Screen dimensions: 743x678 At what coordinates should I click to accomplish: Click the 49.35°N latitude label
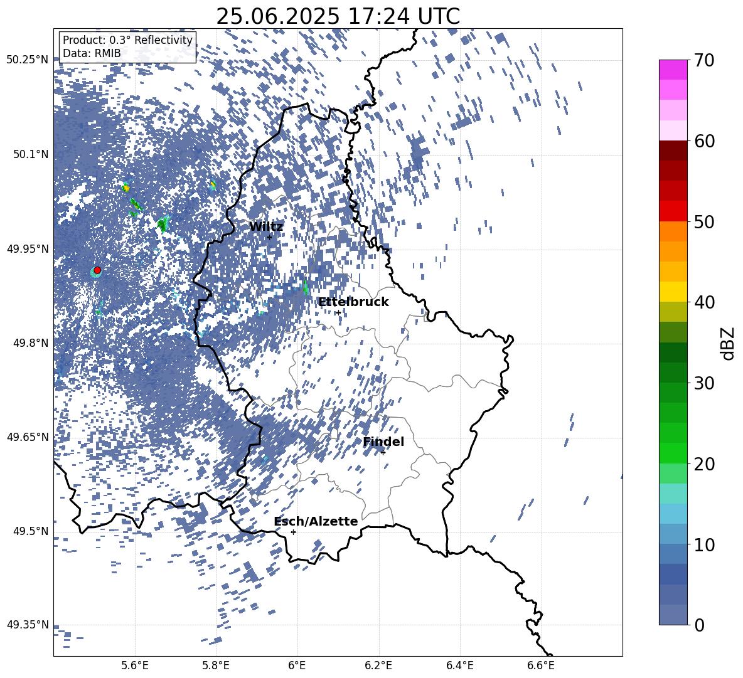coord(28,625)
